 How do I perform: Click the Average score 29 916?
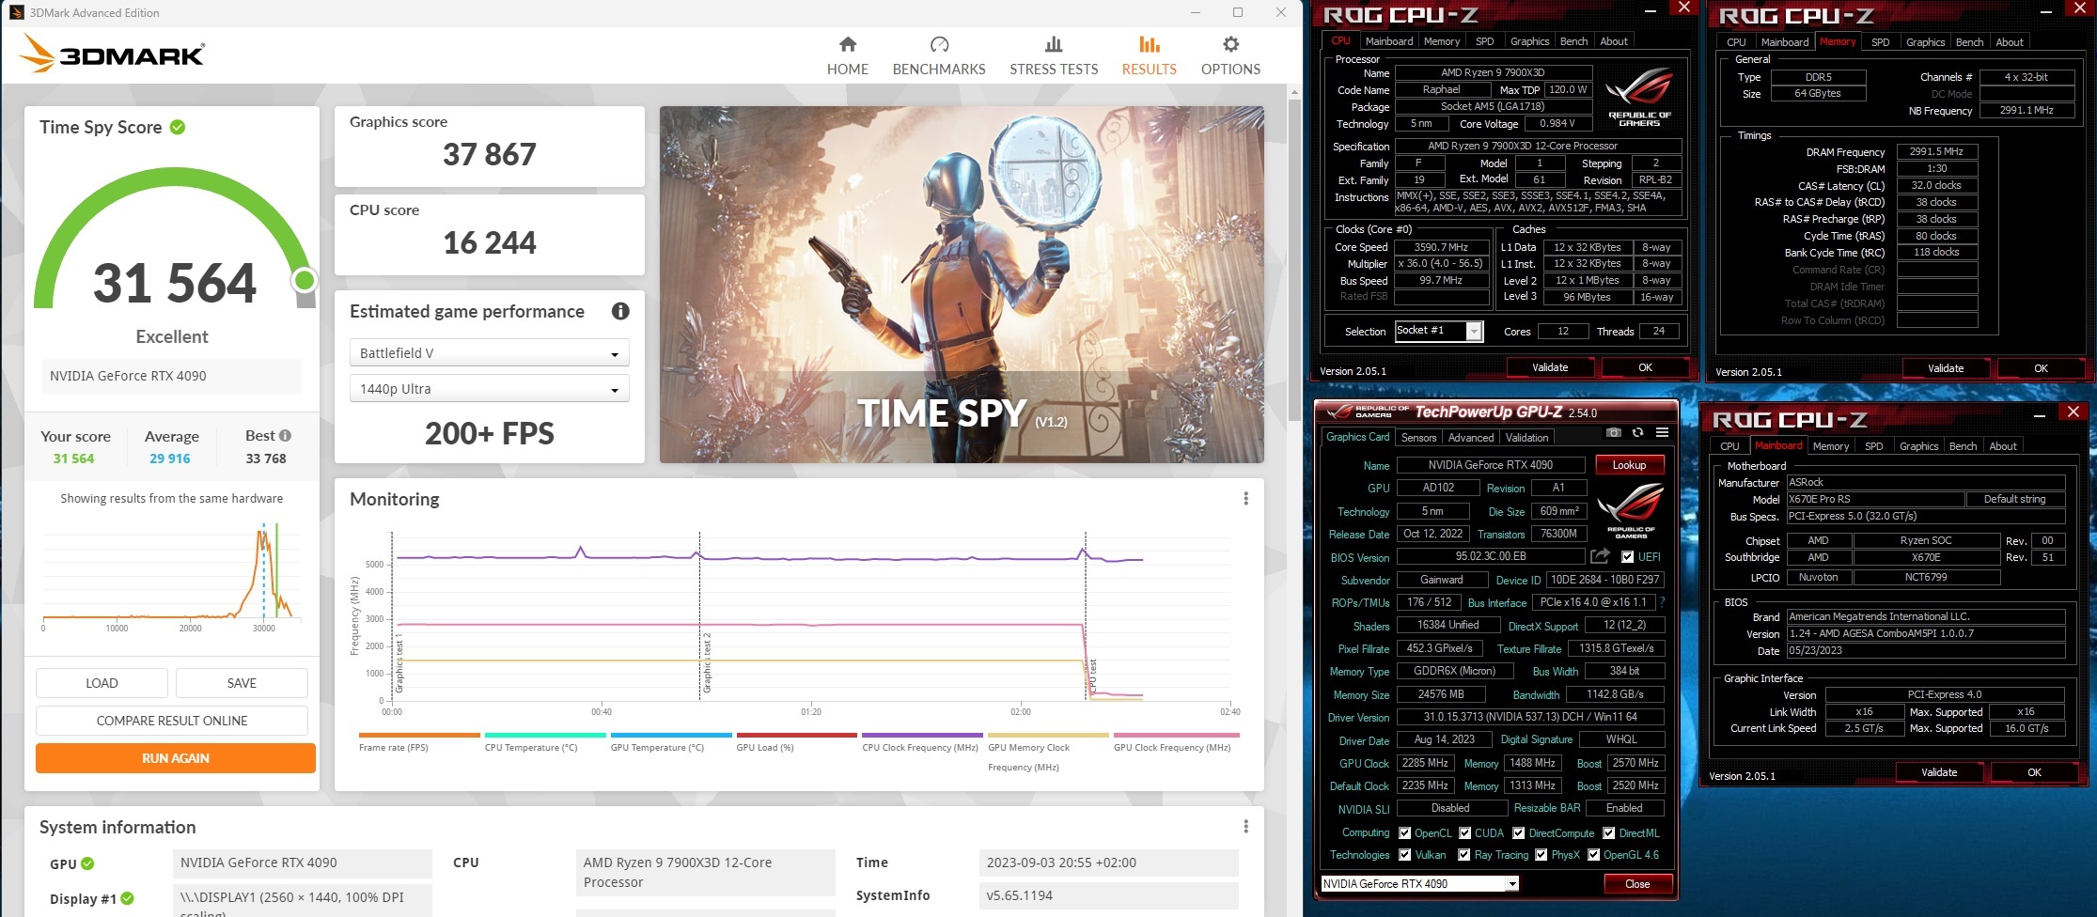point(170,458)
